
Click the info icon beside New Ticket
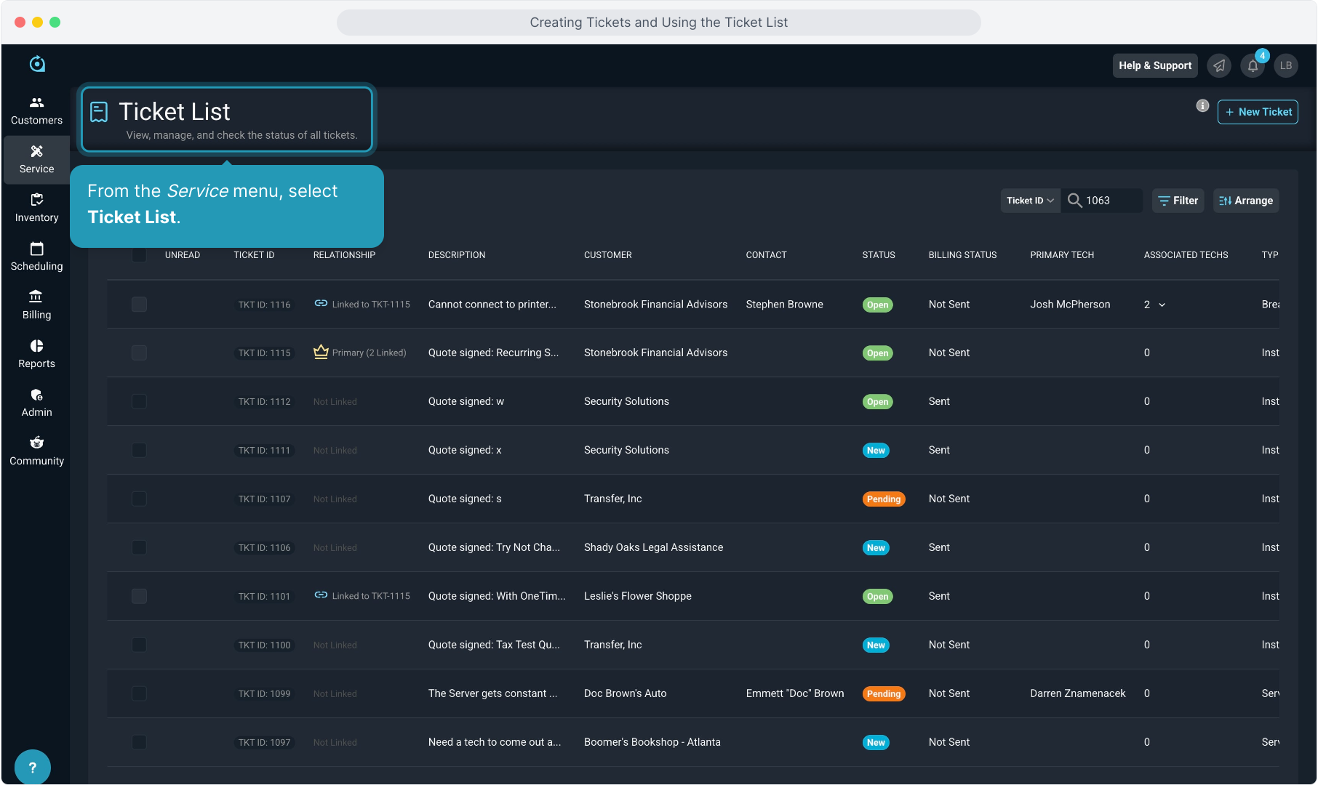1202,106
